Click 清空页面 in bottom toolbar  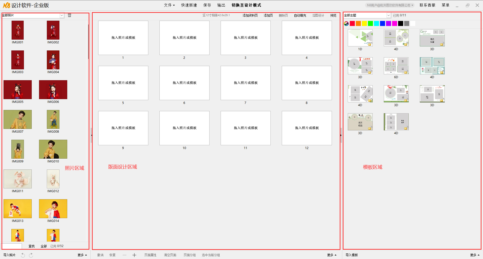click(x=170, y=255)
